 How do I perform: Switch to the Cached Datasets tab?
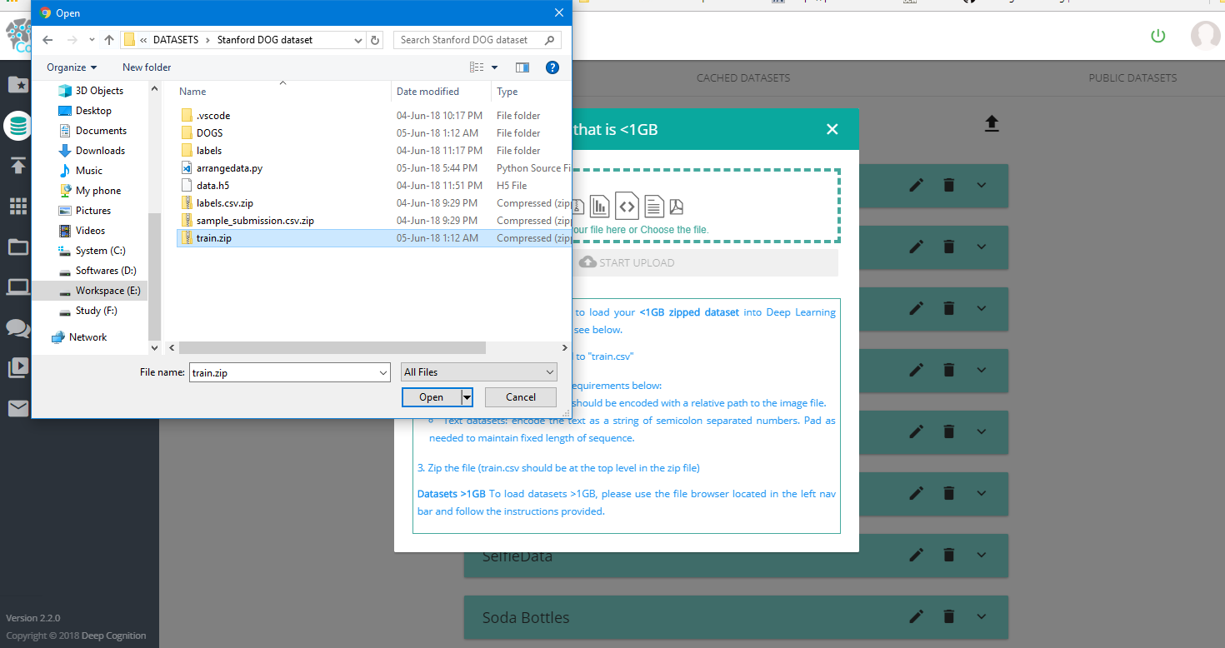point(743,77)
